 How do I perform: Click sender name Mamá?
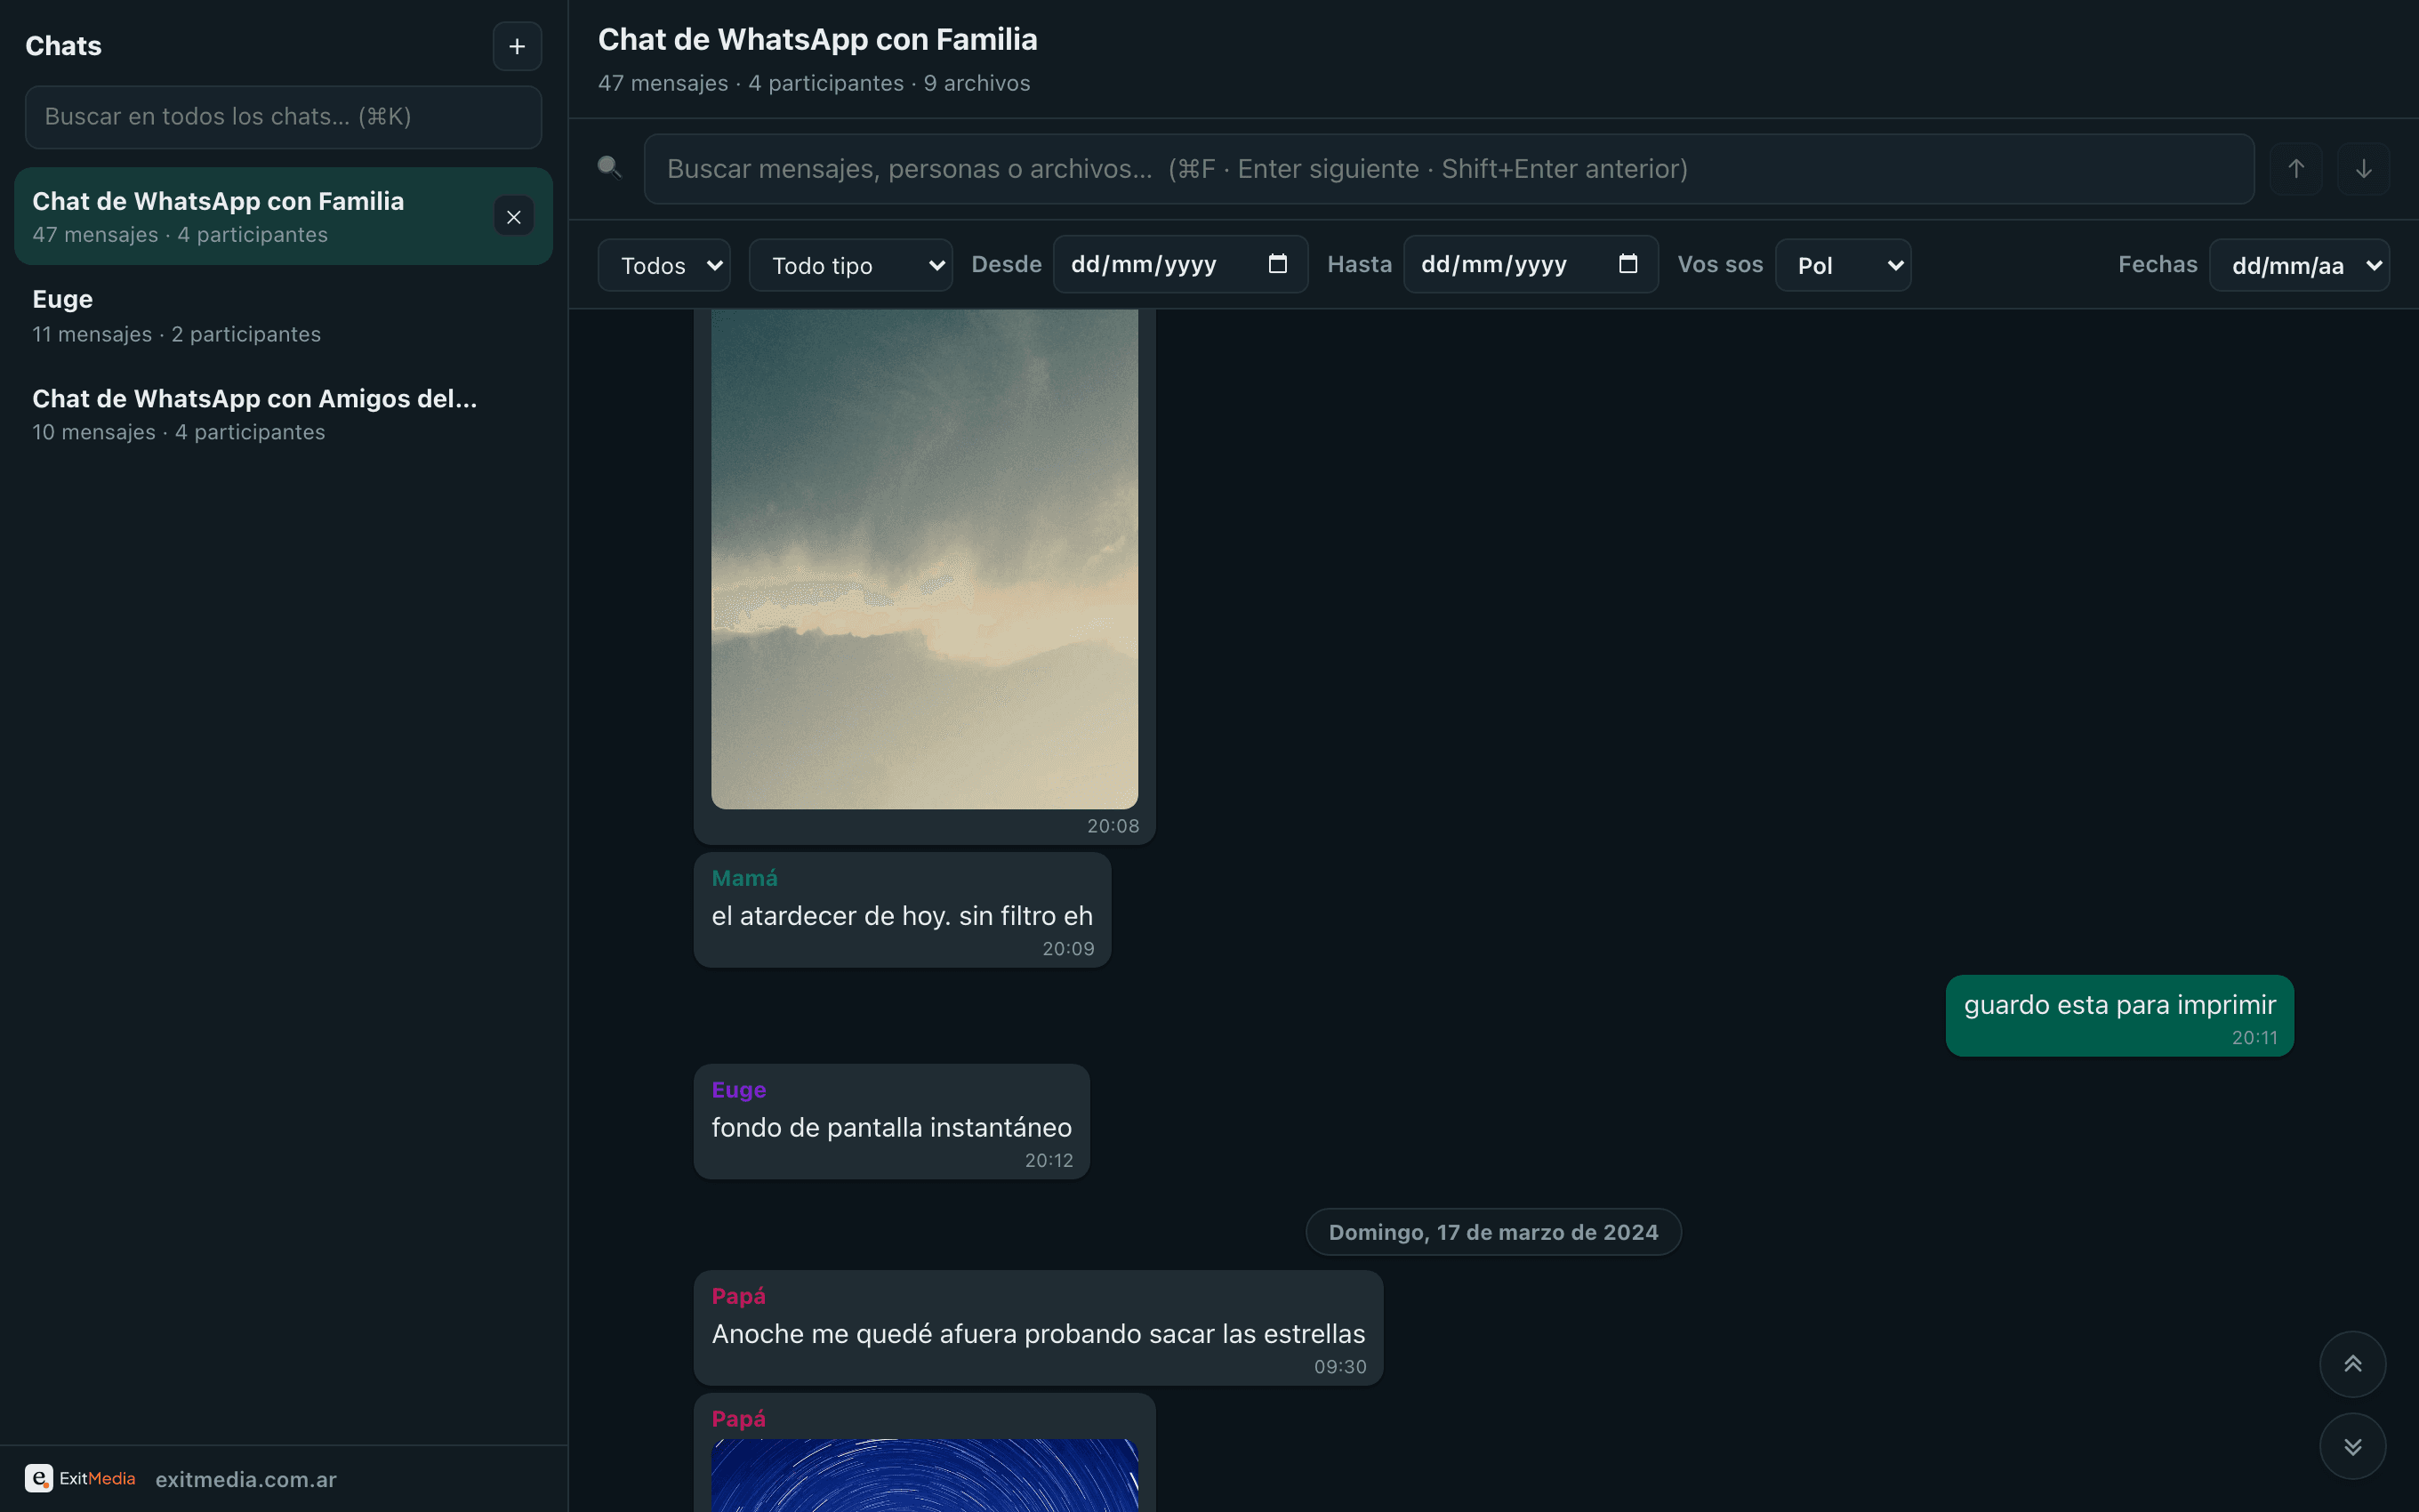(x=744, y=878)
